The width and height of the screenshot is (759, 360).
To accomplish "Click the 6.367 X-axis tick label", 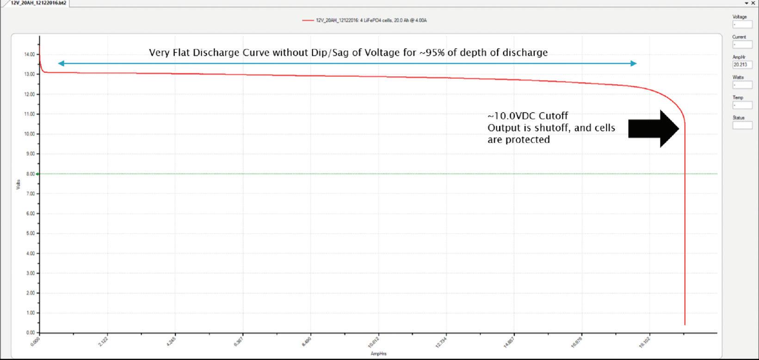I will (239, 341).
